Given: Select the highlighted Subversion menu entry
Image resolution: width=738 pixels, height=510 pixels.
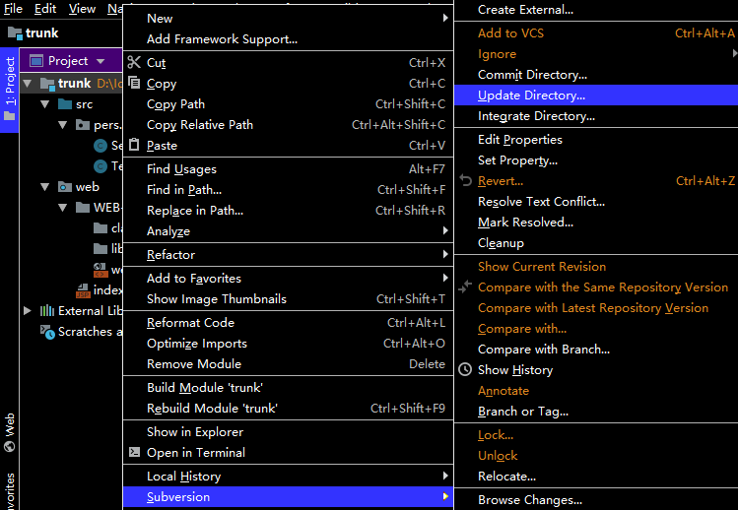Looking at the screenshot, I should tap(288, 497).
